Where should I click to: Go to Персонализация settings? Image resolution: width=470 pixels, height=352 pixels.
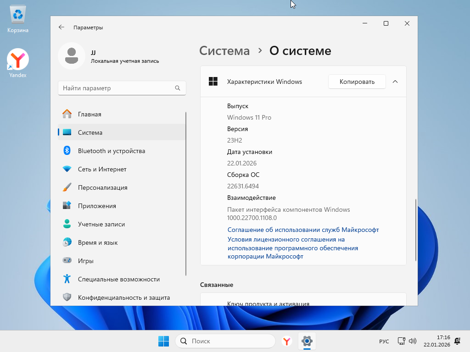click(x=102, y=187)
